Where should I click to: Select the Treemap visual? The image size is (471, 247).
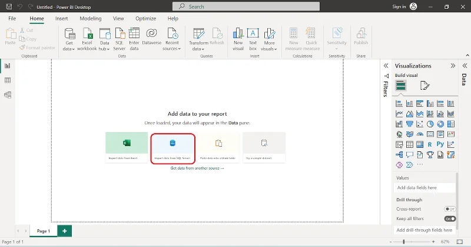[450, 124]
